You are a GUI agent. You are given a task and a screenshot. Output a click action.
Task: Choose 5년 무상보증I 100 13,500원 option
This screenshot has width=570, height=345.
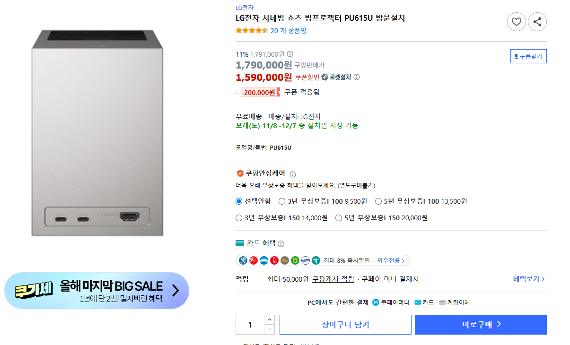pos(378,201)
